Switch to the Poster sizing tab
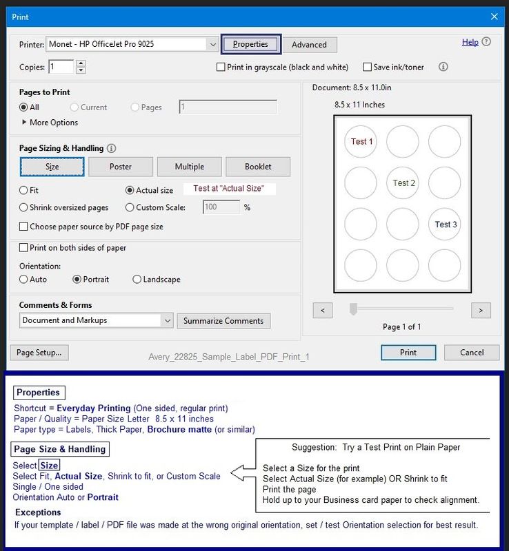Image resolution: width=509 pixels, height=551 pixels. (121, 167)
